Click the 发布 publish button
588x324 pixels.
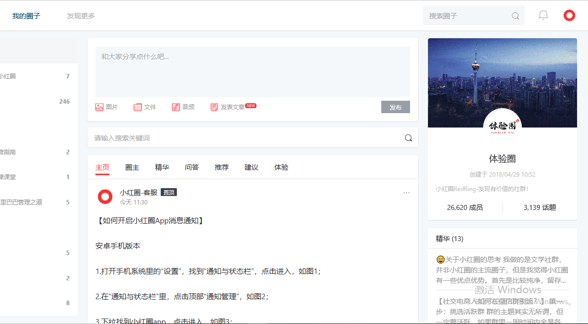tap(395, 107)
